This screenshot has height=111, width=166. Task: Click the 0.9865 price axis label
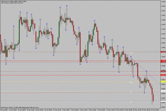pos(163,93)
